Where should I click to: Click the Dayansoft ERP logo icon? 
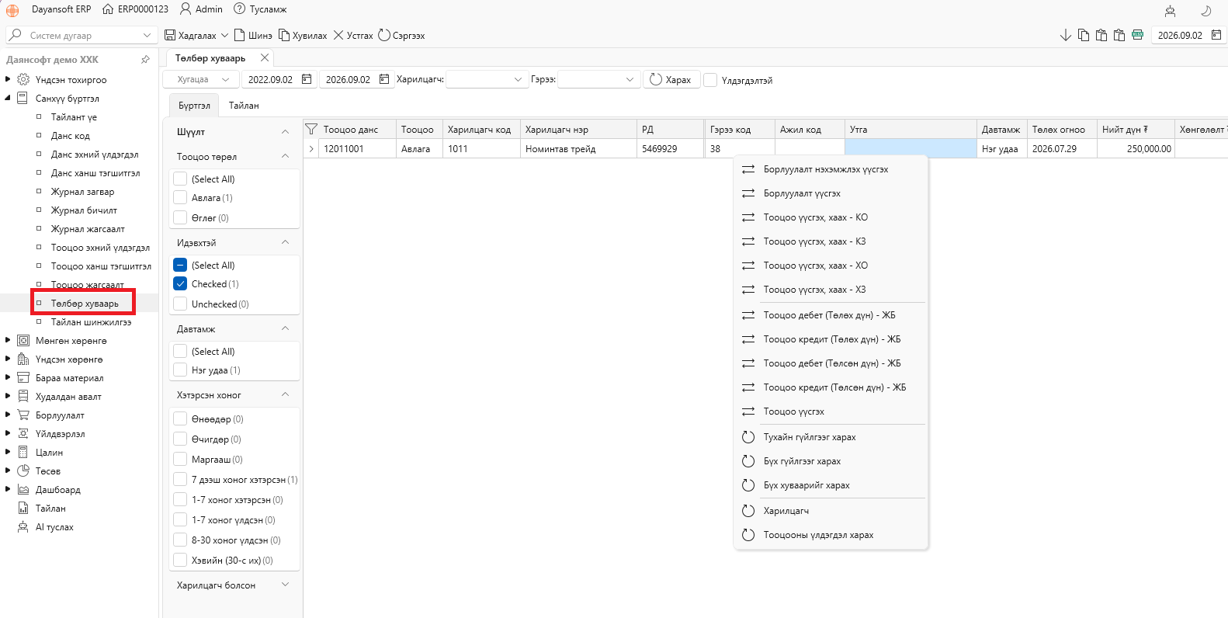click(12, 10)
